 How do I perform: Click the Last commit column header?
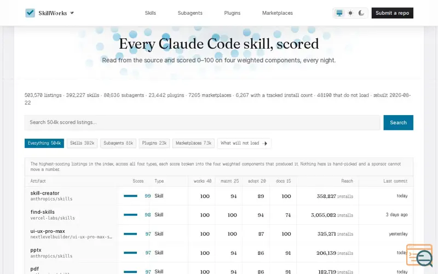pyautogui.click(x=395, y=181)
